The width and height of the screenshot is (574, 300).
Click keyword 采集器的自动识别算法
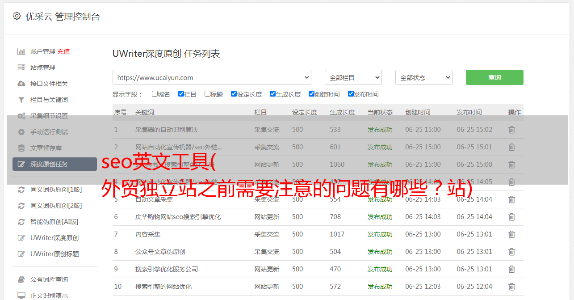pyautogui.click(x=167, y=130)
